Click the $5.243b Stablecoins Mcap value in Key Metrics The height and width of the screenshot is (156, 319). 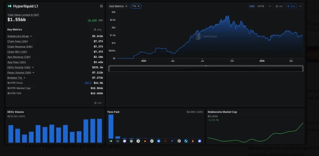(x=98, y=36)
